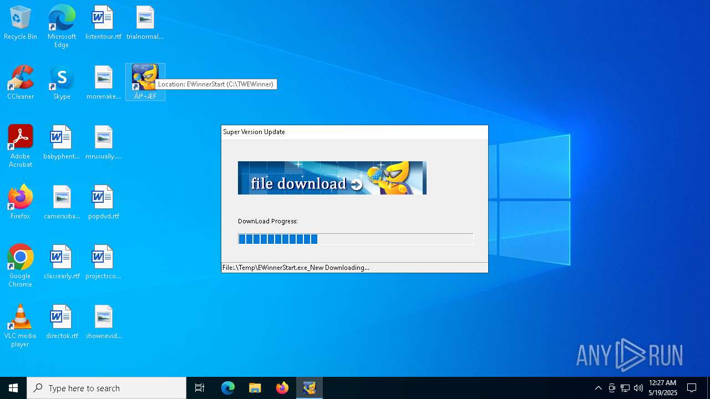
Task: Select the camerasba image file icon
Action: [62, 202]
